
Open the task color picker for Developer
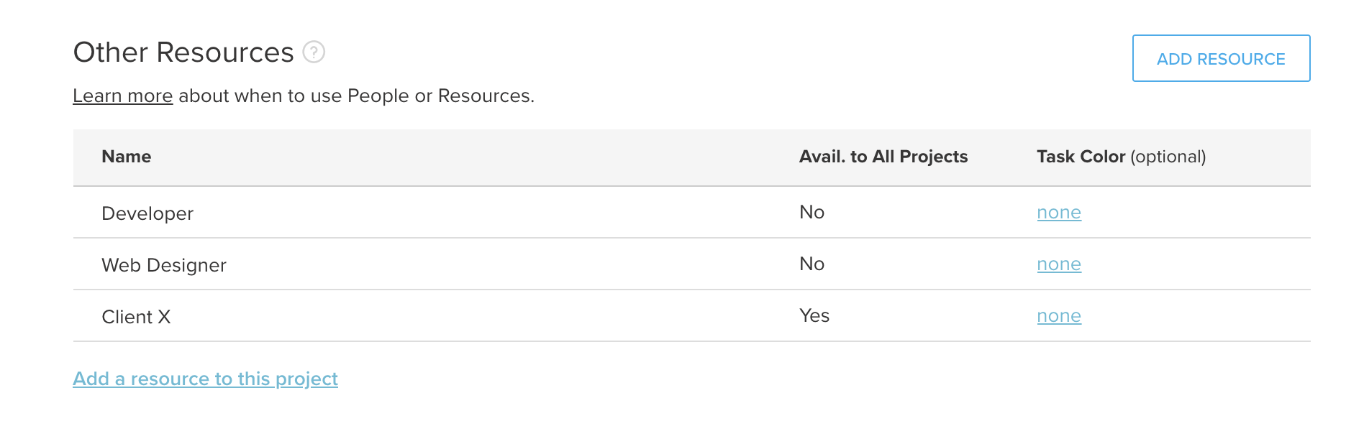[x=1058, y=213]
